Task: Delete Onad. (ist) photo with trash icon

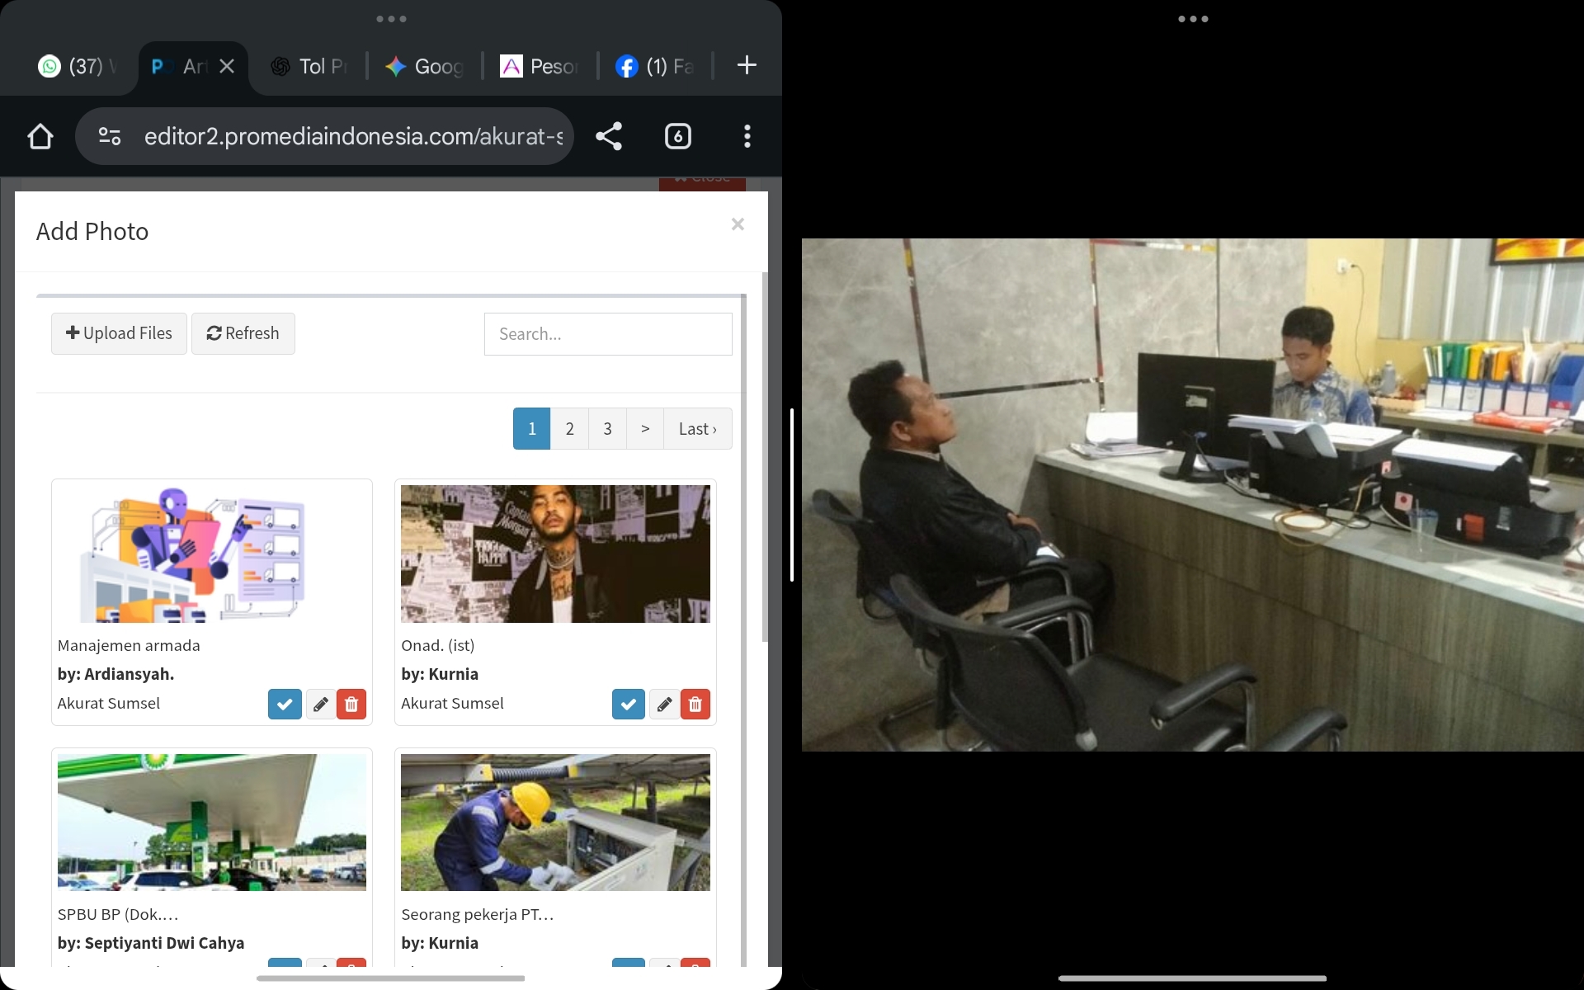Action: (695, 705)
